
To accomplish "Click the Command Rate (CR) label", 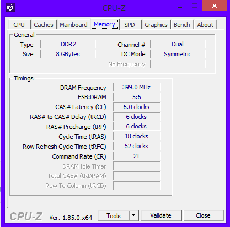I will click(x=79, y=156).
